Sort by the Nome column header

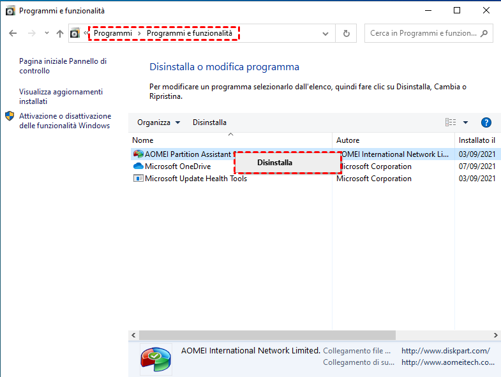pyautogui.click(x=230, y=140)
